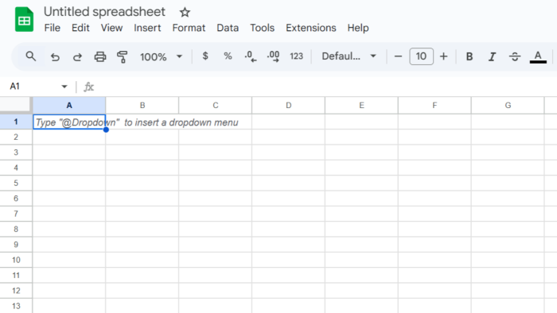The image size is (557, 313).
Task: Click the fill handle on cell A1
Action: point(106,129)
